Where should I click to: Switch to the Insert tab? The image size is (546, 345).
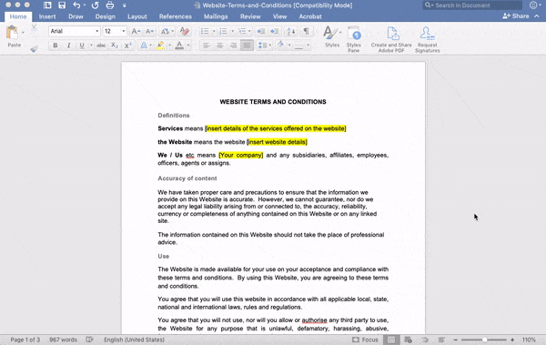[x=47, y=16]
